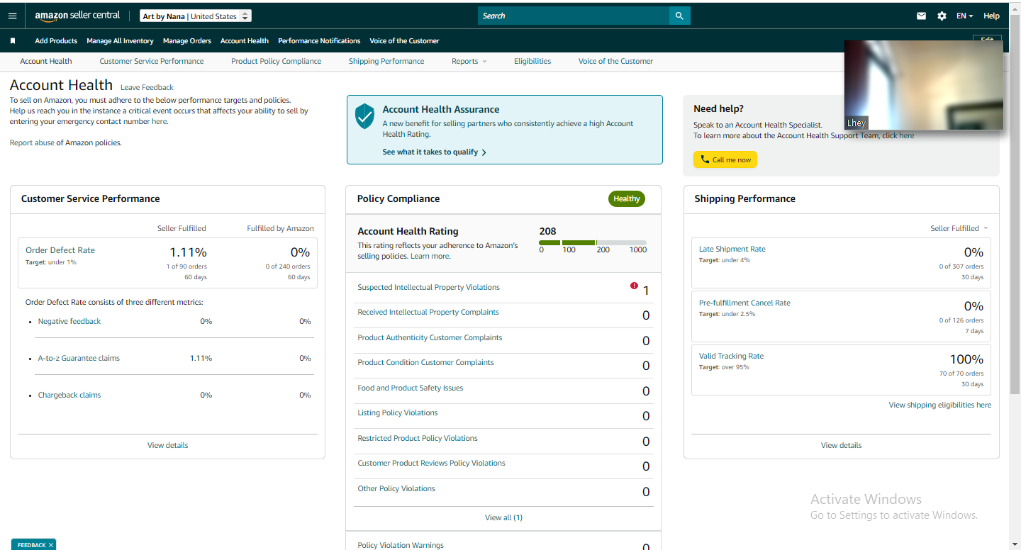
Task: Open Received Intellectual Property Complaints
Action: tap(428, 313)
